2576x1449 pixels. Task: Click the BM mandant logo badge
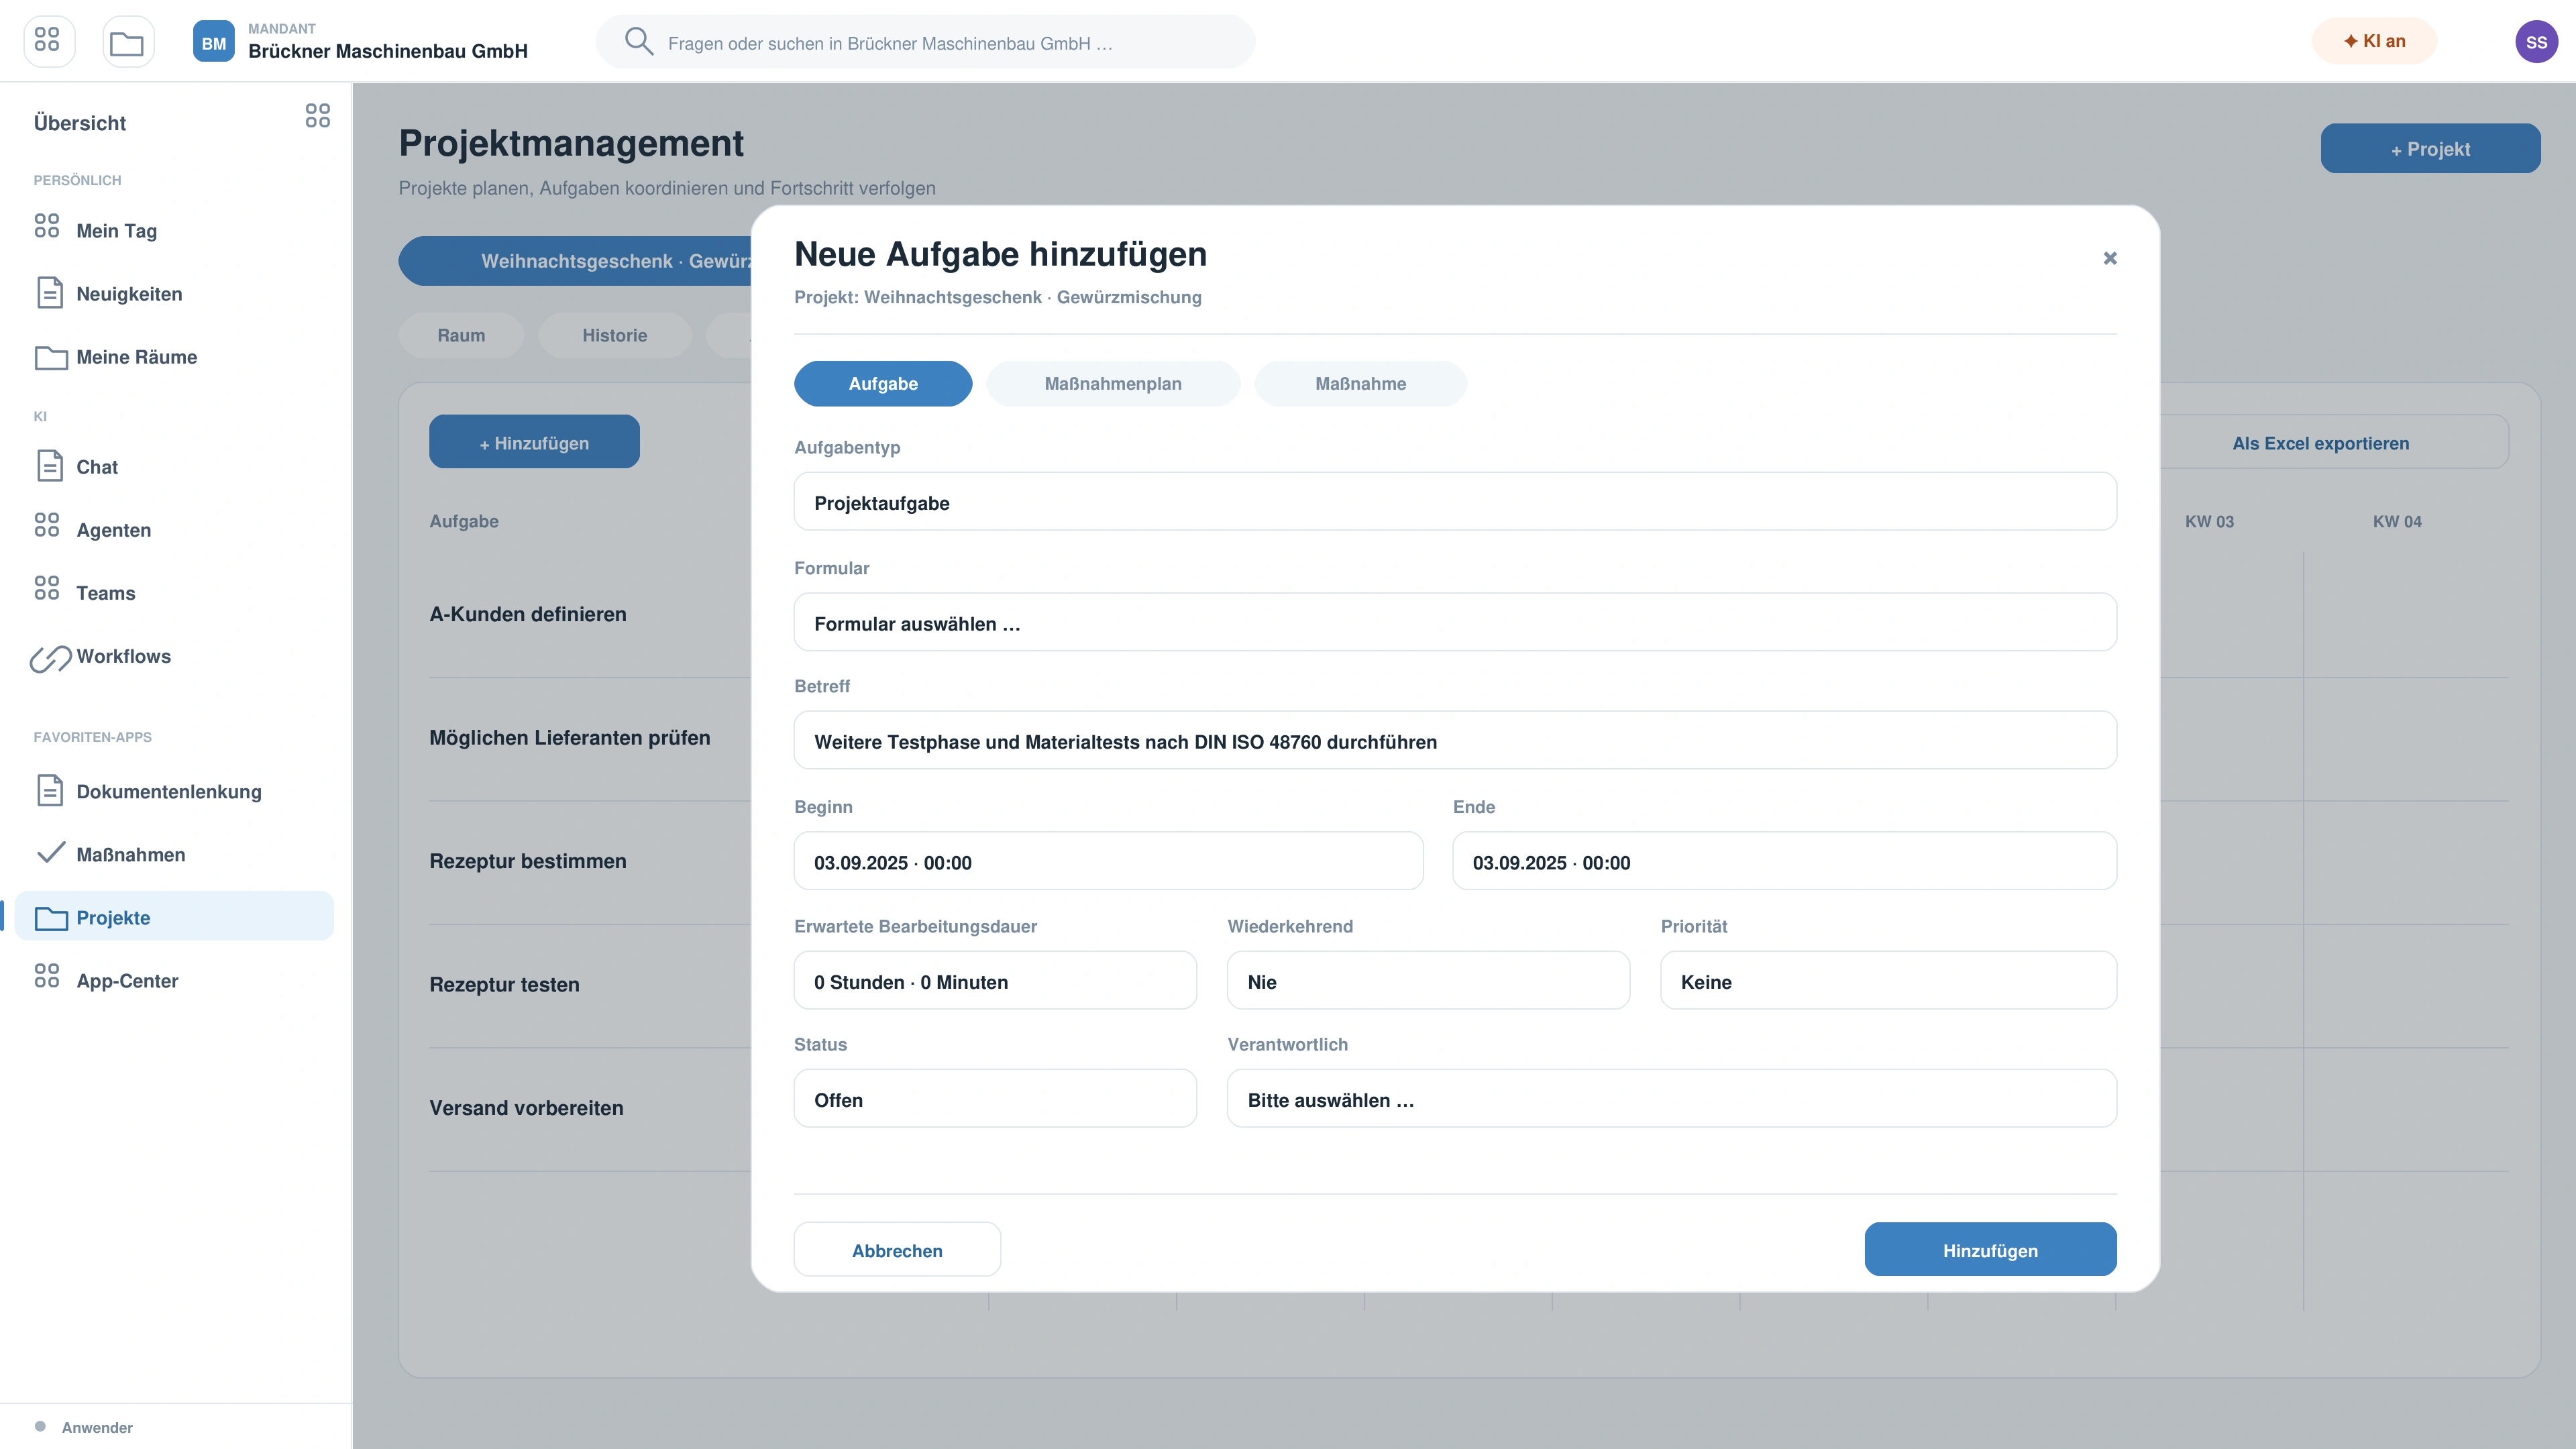click(213, 42)
